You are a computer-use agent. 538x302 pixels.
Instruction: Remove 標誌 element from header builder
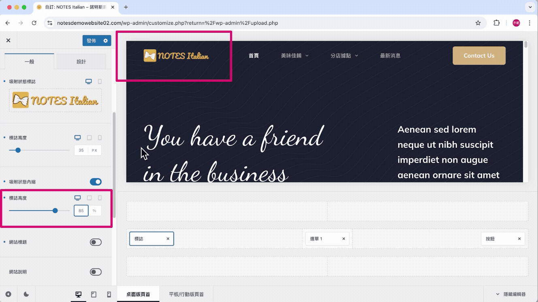point(168,239)
